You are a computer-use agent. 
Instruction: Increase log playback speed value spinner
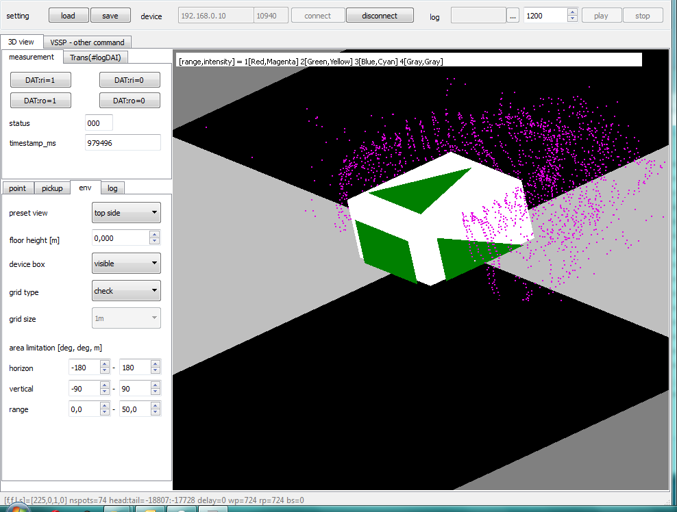coord(572,12)
